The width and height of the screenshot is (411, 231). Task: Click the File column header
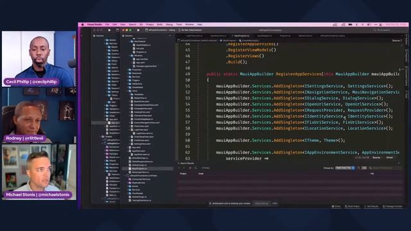click(372, 174)
